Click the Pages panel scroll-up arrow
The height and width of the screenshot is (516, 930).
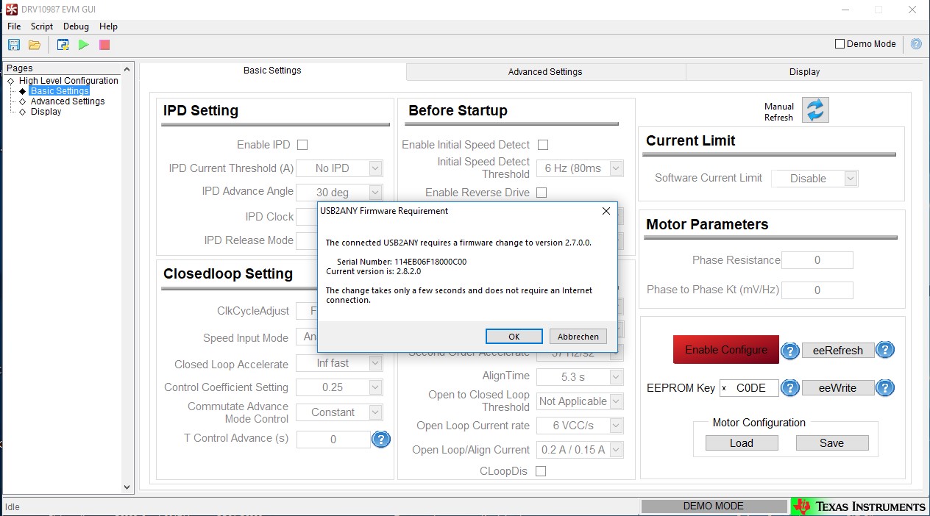pos(127,69)
